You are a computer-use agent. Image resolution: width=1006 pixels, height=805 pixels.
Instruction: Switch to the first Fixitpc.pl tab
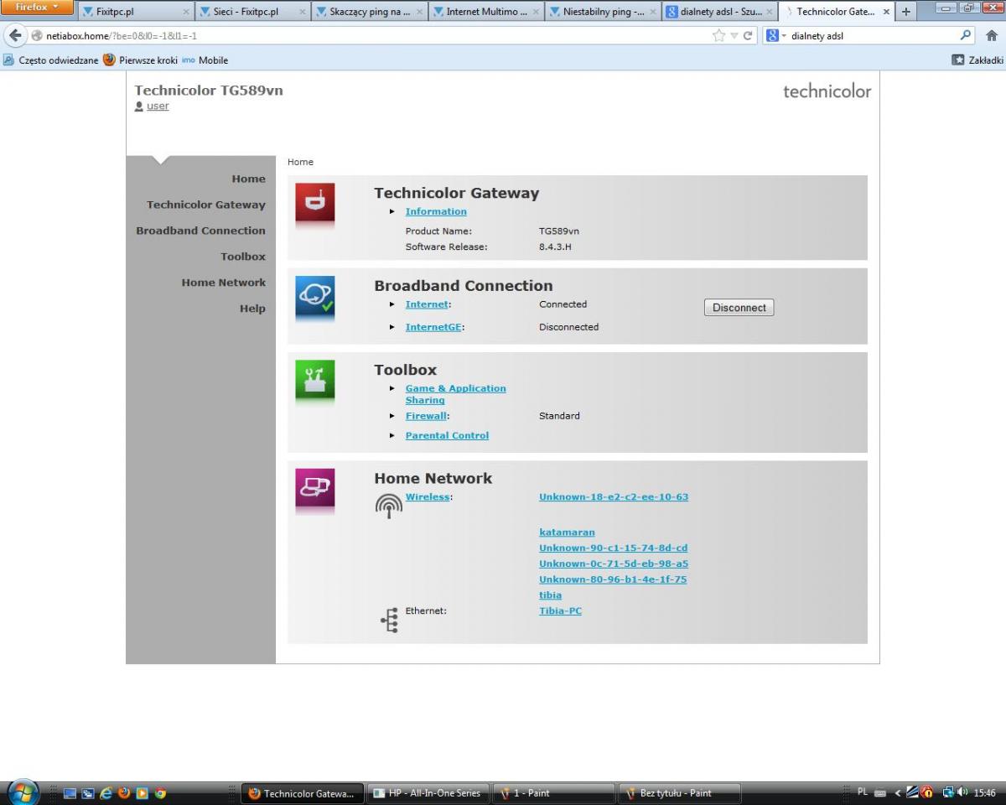pyautogui.click(x=136, y=12)
